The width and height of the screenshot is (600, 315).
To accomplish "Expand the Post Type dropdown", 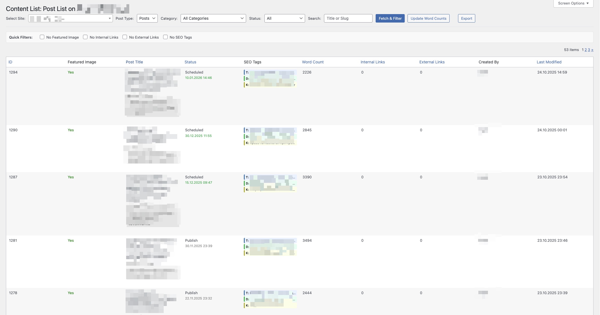I will (x=147, y=18).
